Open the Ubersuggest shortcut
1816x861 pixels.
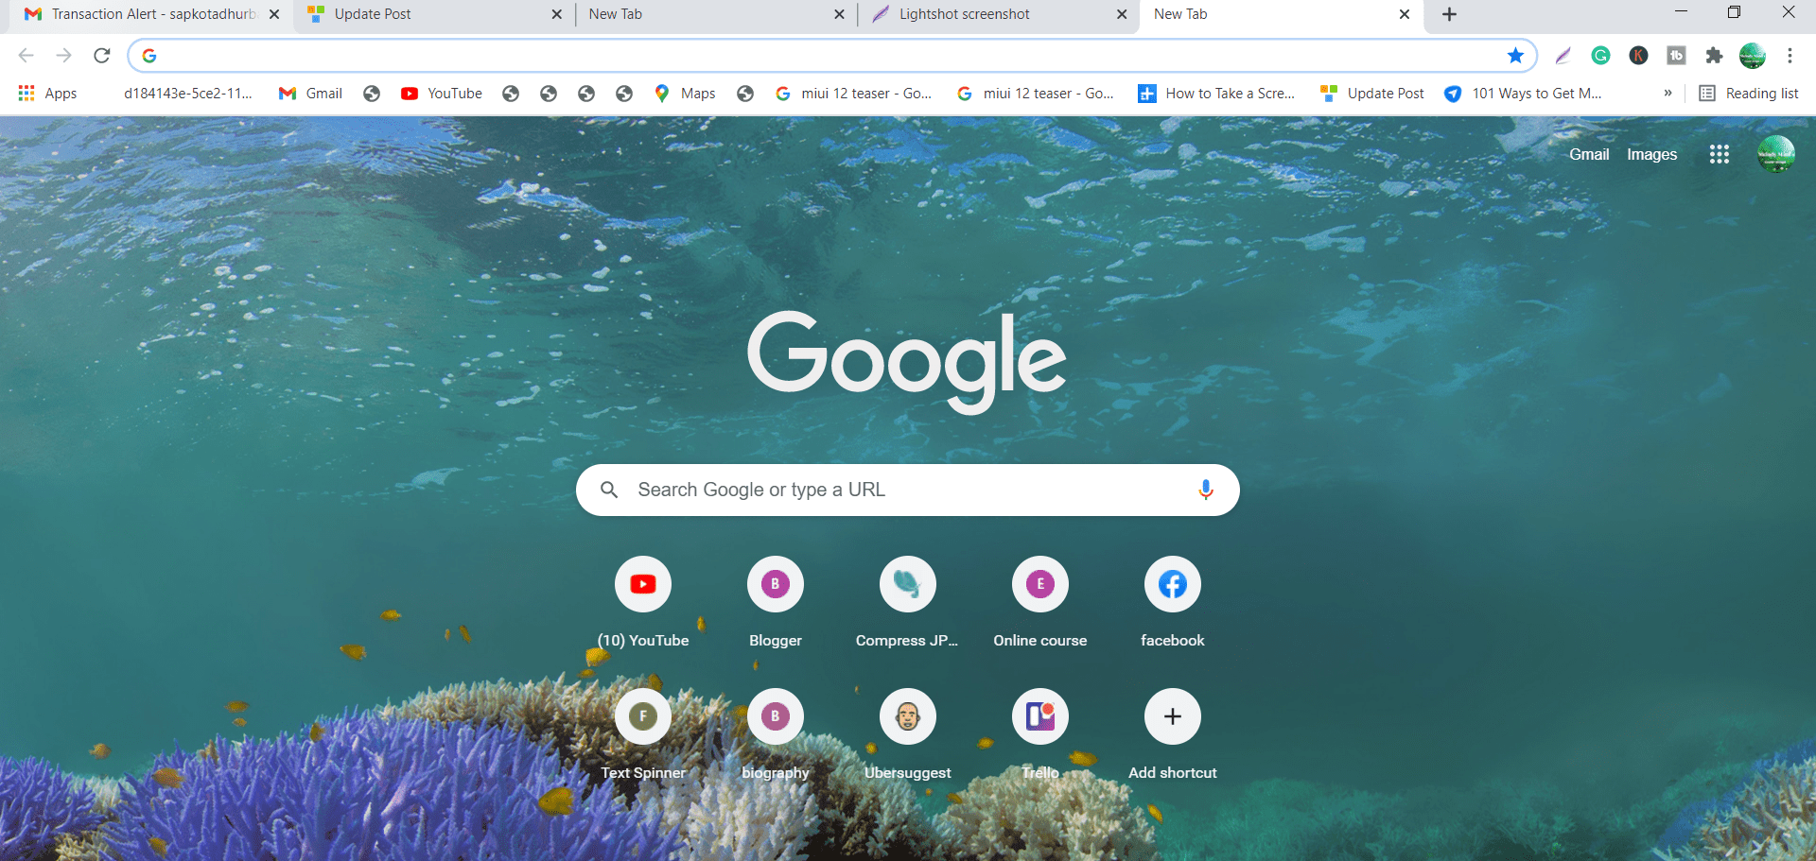click(908, 734)
